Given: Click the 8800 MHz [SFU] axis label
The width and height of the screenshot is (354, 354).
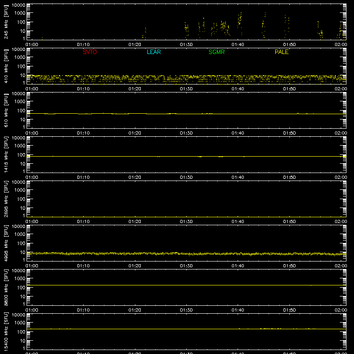Looking at the screenshot, I should pyautogui.click(x=6, y=287).
